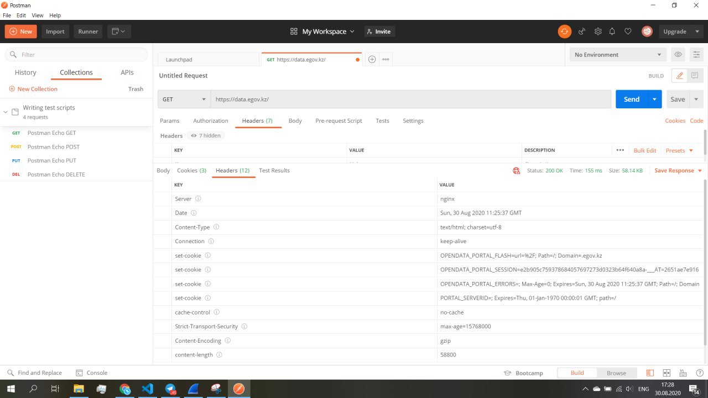Viewport: 708px width, 398px height.
Task: Click the Import button
Action: click(55, 32)
